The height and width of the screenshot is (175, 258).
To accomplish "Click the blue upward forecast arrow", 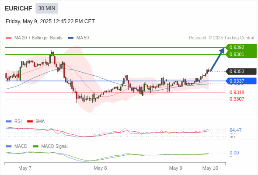I will tap(217, 59).
